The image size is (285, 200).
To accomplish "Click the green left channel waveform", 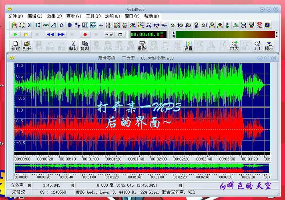I will (x=142, y=85).
